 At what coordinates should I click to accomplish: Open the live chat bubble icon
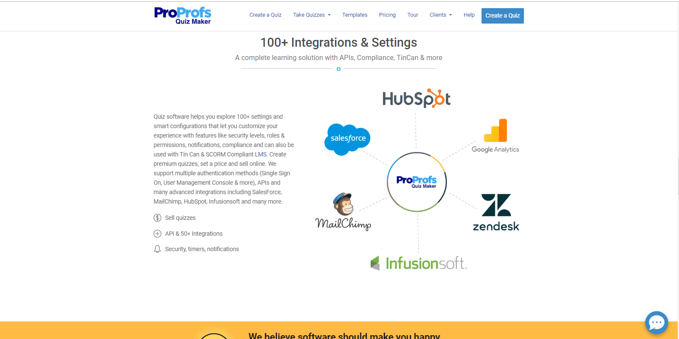point(656,322)
